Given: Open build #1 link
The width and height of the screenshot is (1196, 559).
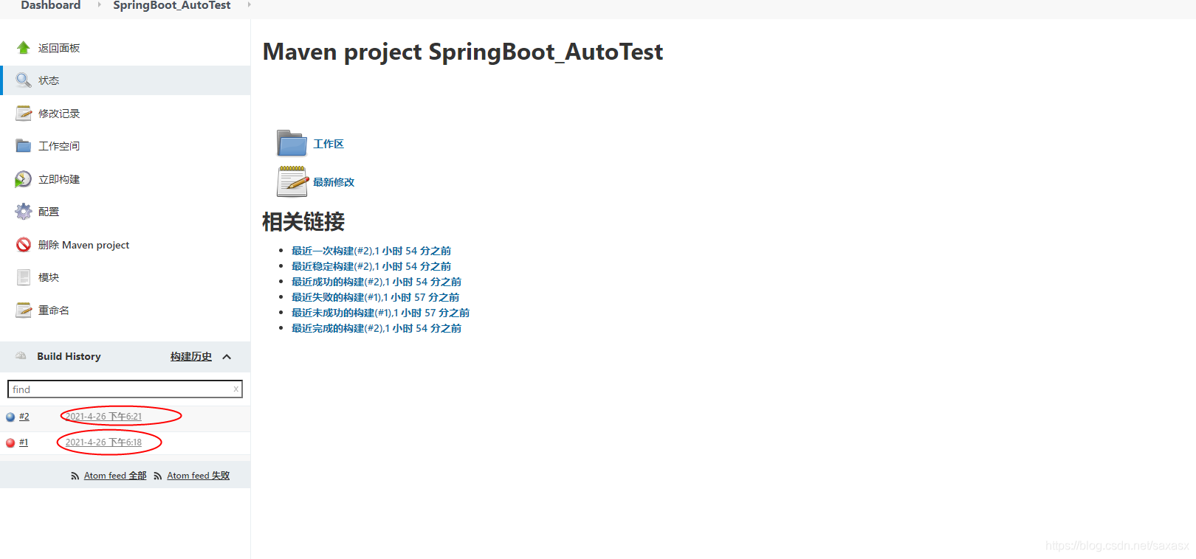Looking at the screenshot, I should (24, 442).
